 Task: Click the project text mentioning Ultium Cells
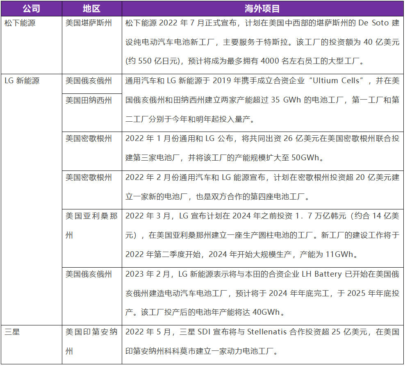[x=262, y=103]
